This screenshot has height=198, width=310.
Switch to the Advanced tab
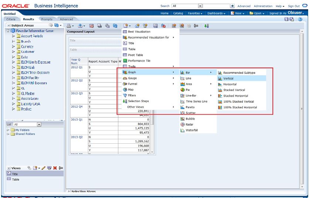(67, 19)
